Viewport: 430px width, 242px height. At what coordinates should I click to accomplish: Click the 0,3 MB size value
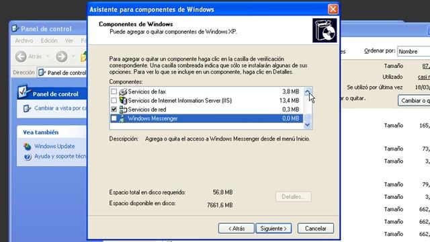(x=291, y=110)
